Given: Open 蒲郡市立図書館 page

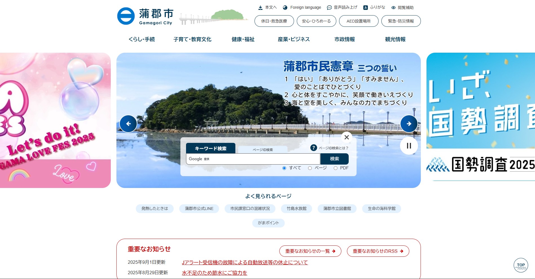Looking at the screenshot, I should [337, 209].
